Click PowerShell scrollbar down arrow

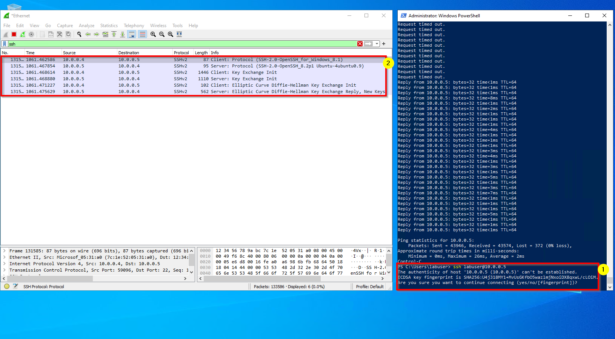pos(610,287)
